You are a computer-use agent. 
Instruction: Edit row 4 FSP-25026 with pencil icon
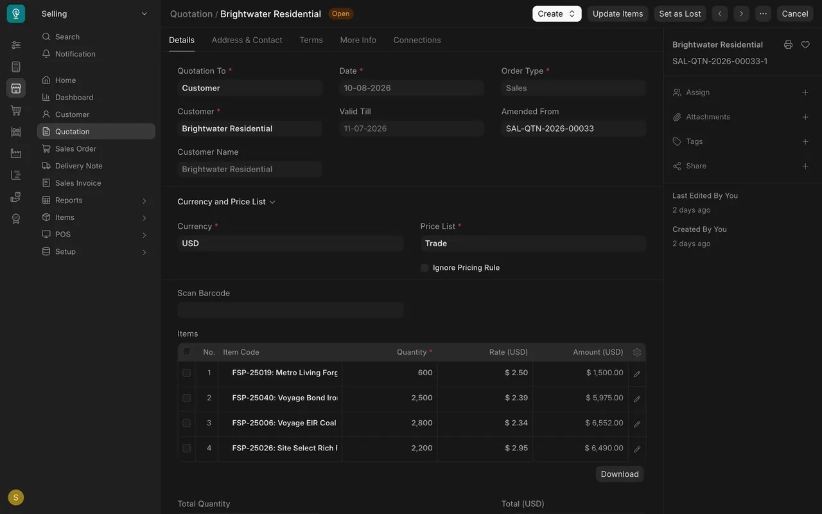tap(637, 448)
